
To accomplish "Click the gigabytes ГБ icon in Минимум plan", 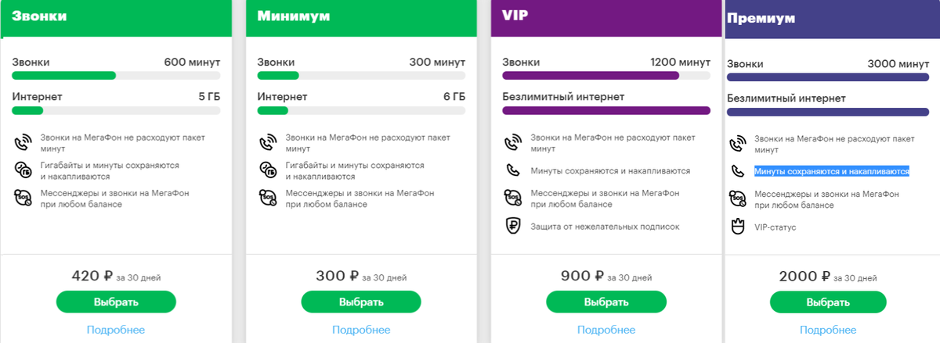I will 269,170.
